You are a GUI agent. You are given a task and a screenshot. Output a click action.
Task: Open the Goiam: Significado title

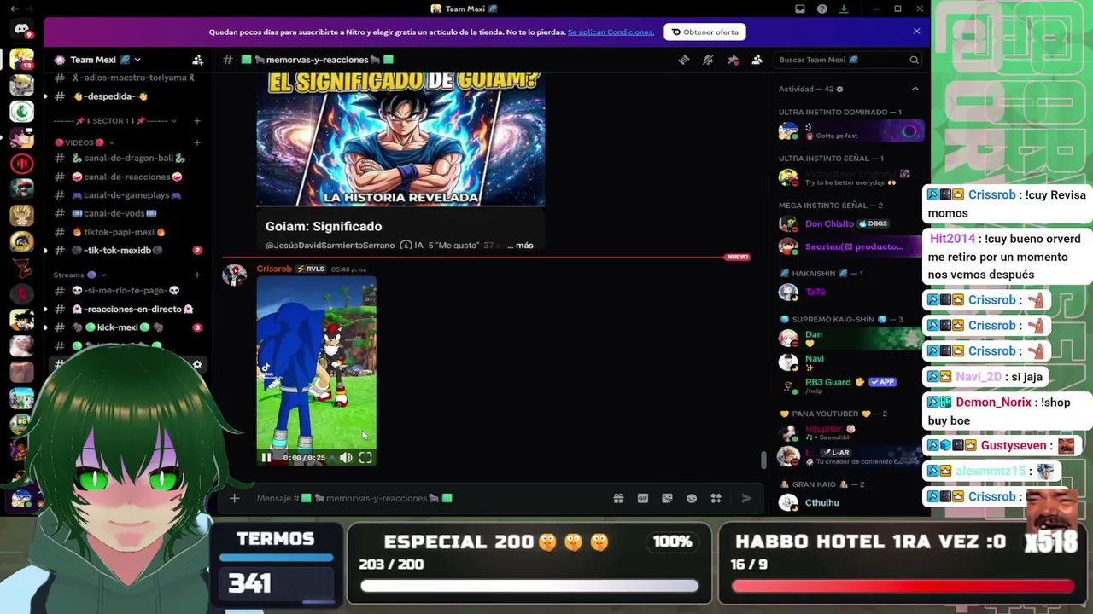[x=324, y=226]
